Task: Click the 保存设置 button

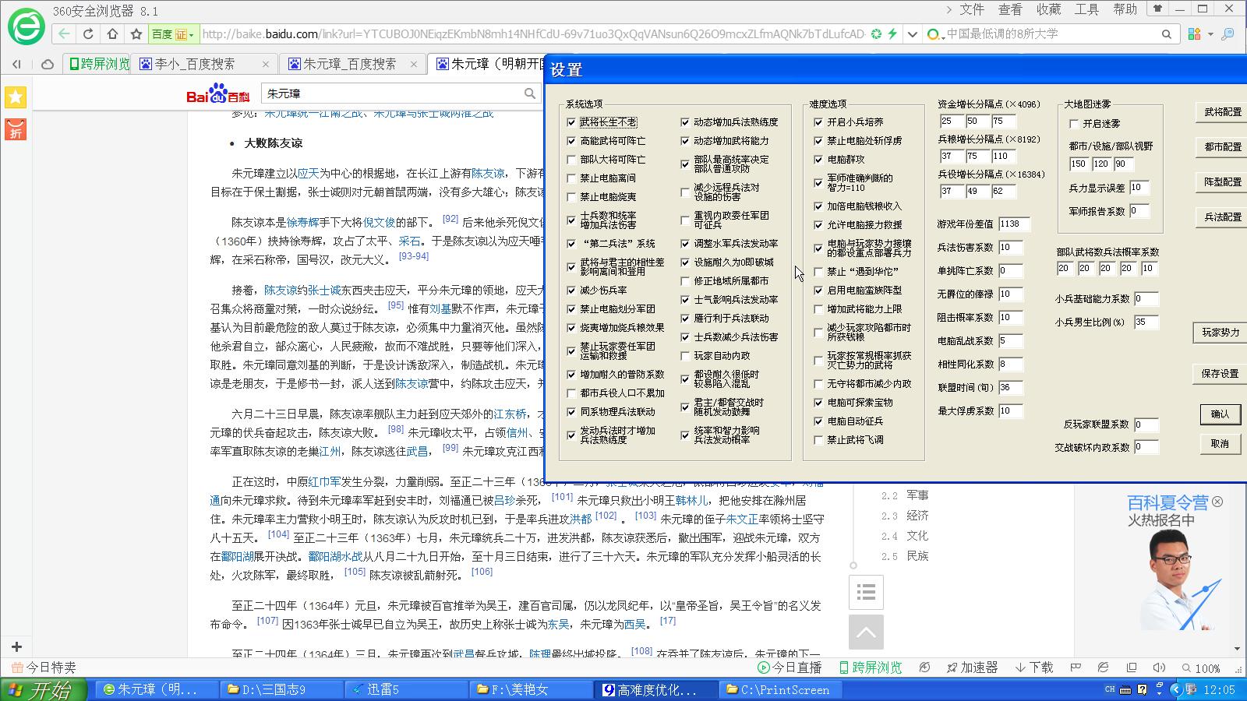Action: pyautogui.click(x=1220, y=374)
